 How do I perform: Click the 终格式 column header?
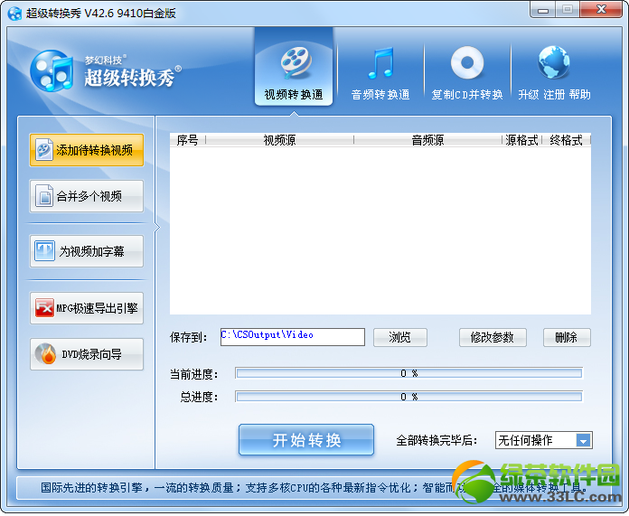click(x=566, y=140)
